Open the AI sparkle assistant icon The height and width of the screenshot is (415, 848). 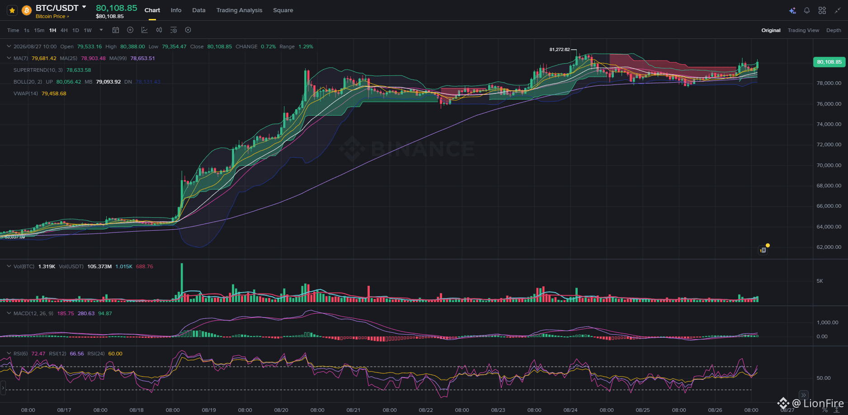[792, 10]
